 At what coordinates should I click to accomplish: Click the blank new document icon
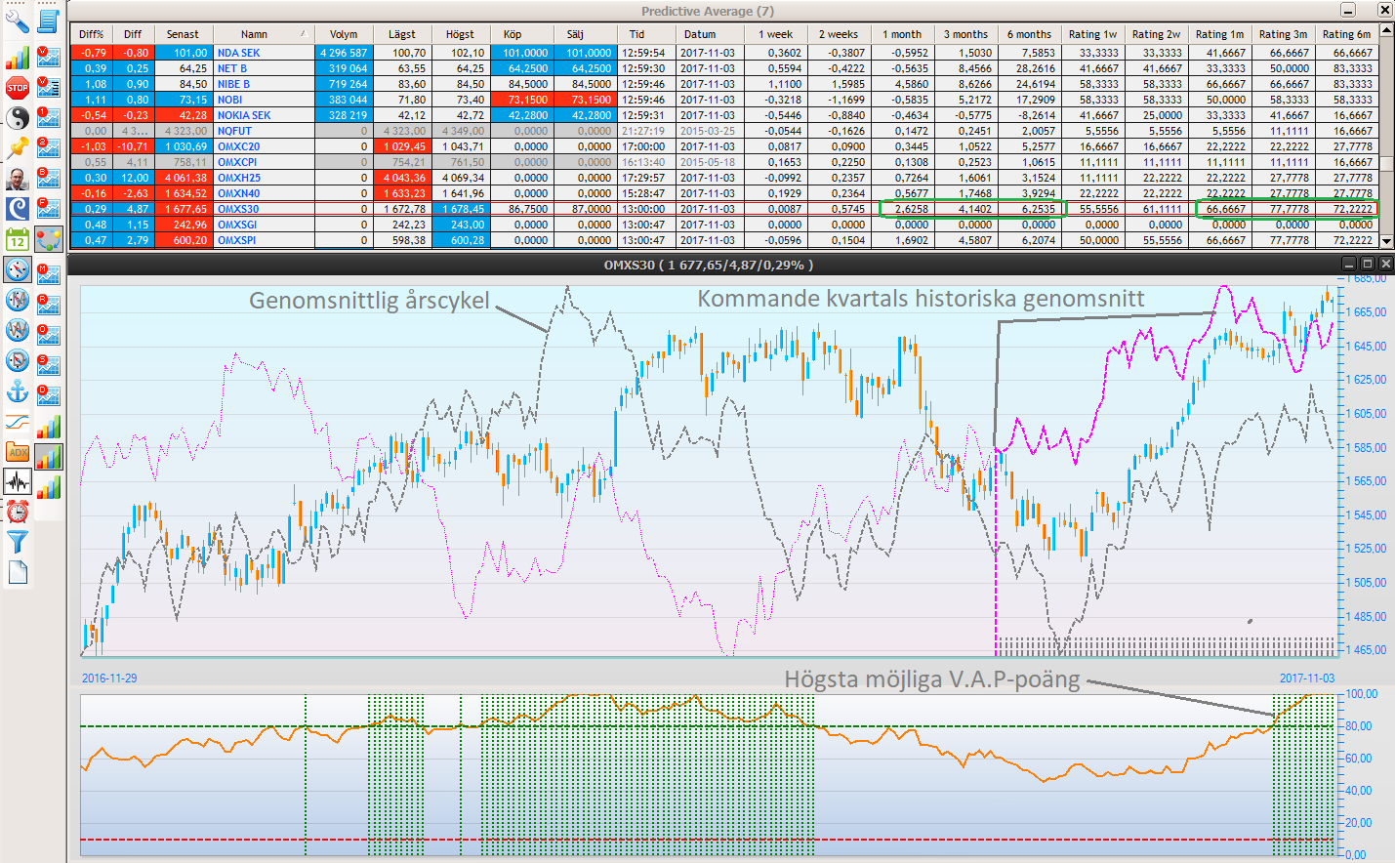pos(18,572)
